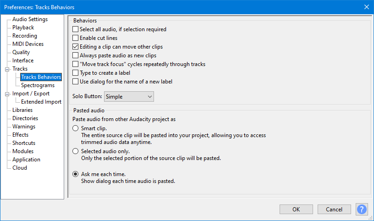Open Cloud preferences
This screenshot has height=221, width=374.
pos(20,168)
